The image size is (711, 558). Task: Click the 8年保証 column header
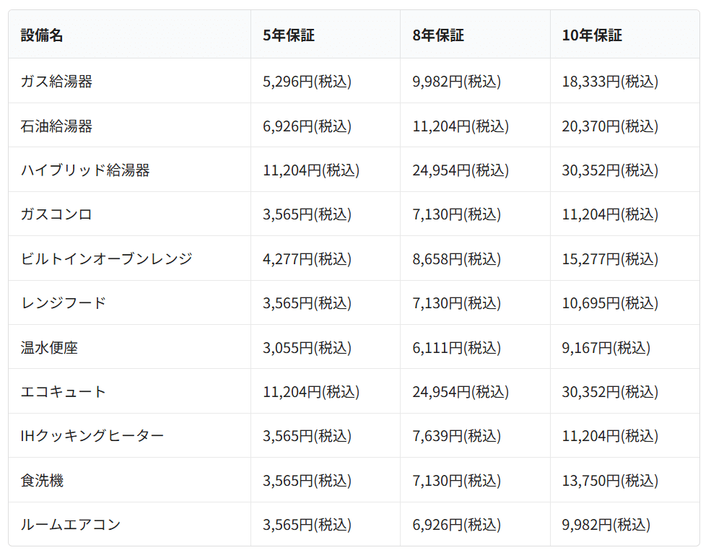click(438, 35)
